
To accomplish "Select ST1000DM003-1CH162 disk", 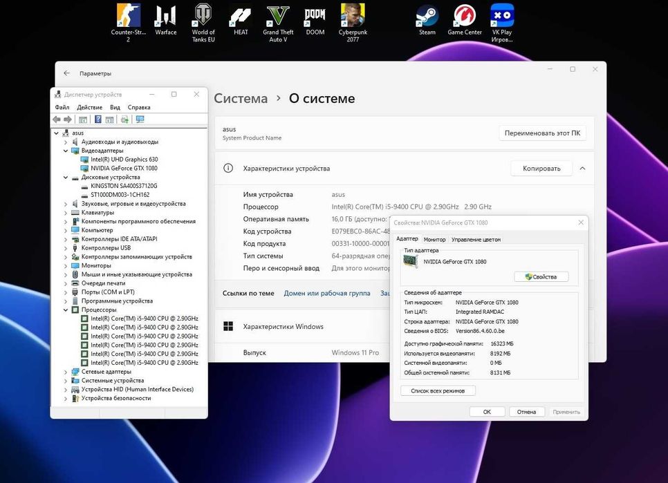I will pyautogui.click(x=120, y=195).
